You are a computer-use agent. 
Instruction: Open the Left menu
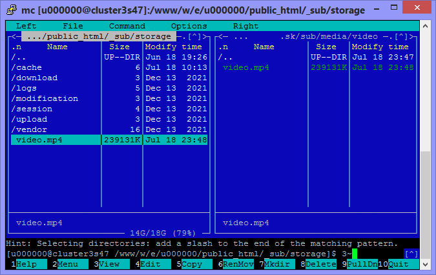[26, 26]
